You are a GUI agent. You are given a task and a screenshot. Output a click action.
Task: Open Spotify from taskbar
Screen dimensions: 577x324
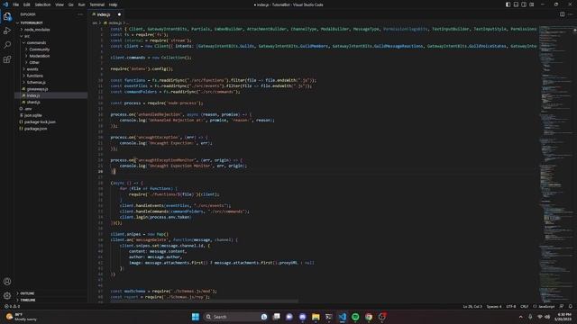click(355, 317)
